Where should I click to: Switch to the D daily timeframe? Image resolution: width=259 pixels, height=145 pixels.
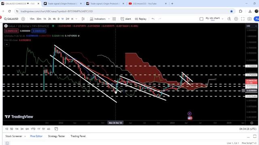coord(58,19)
